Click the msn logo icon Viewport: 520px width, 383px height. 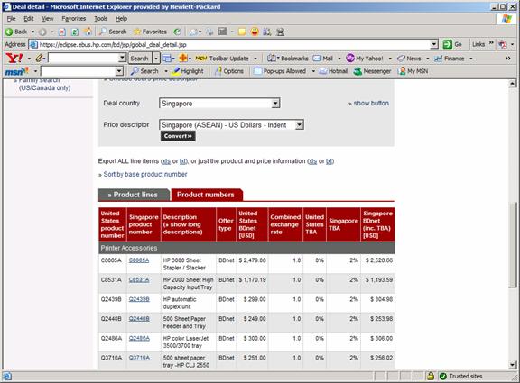pyautogui.click(x=16, y=71)
